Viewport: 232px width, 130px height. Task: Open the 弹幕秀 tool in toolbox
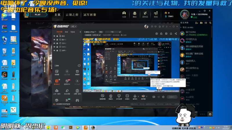(x=77, y=73)
